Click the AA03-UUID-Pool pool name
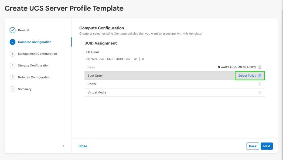Image resolution: width=283 pixels, height=160 pixels. pos(118,59)
